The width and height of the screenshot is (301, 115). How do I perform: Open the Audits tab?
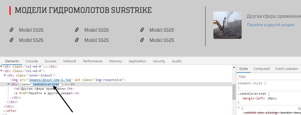pyautogui.click(x=177, y=61)
